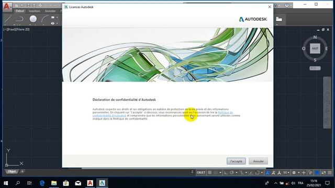Click the command line toggle icon left of OBJET
335x188 pixels.
pyautogui.click(x=192, y=172)
